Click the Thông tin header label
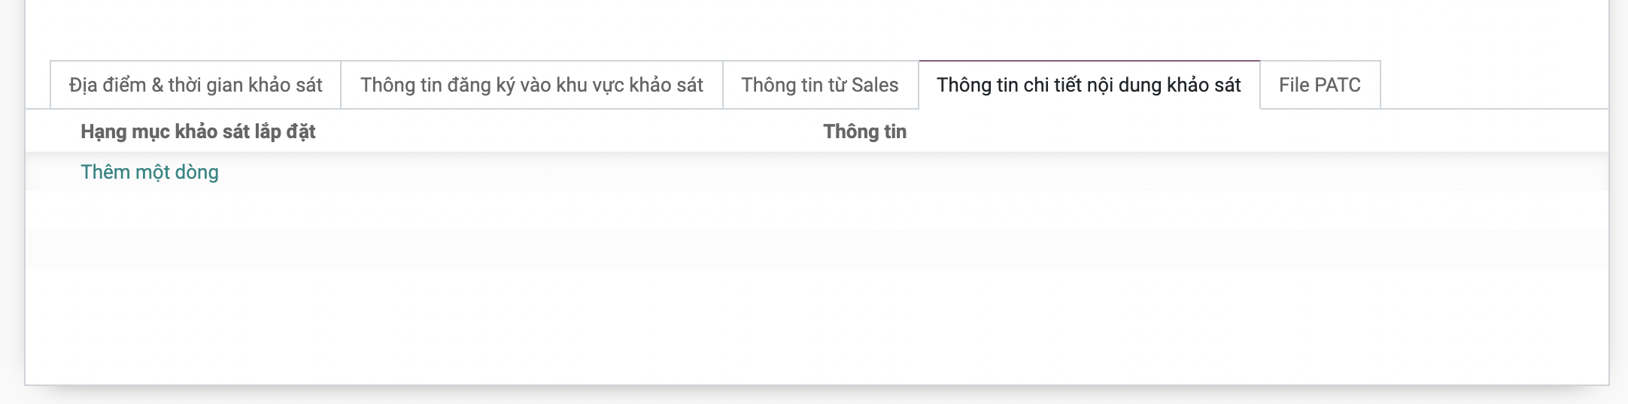This screenshot has width=1628, height=404. (864, 131)
